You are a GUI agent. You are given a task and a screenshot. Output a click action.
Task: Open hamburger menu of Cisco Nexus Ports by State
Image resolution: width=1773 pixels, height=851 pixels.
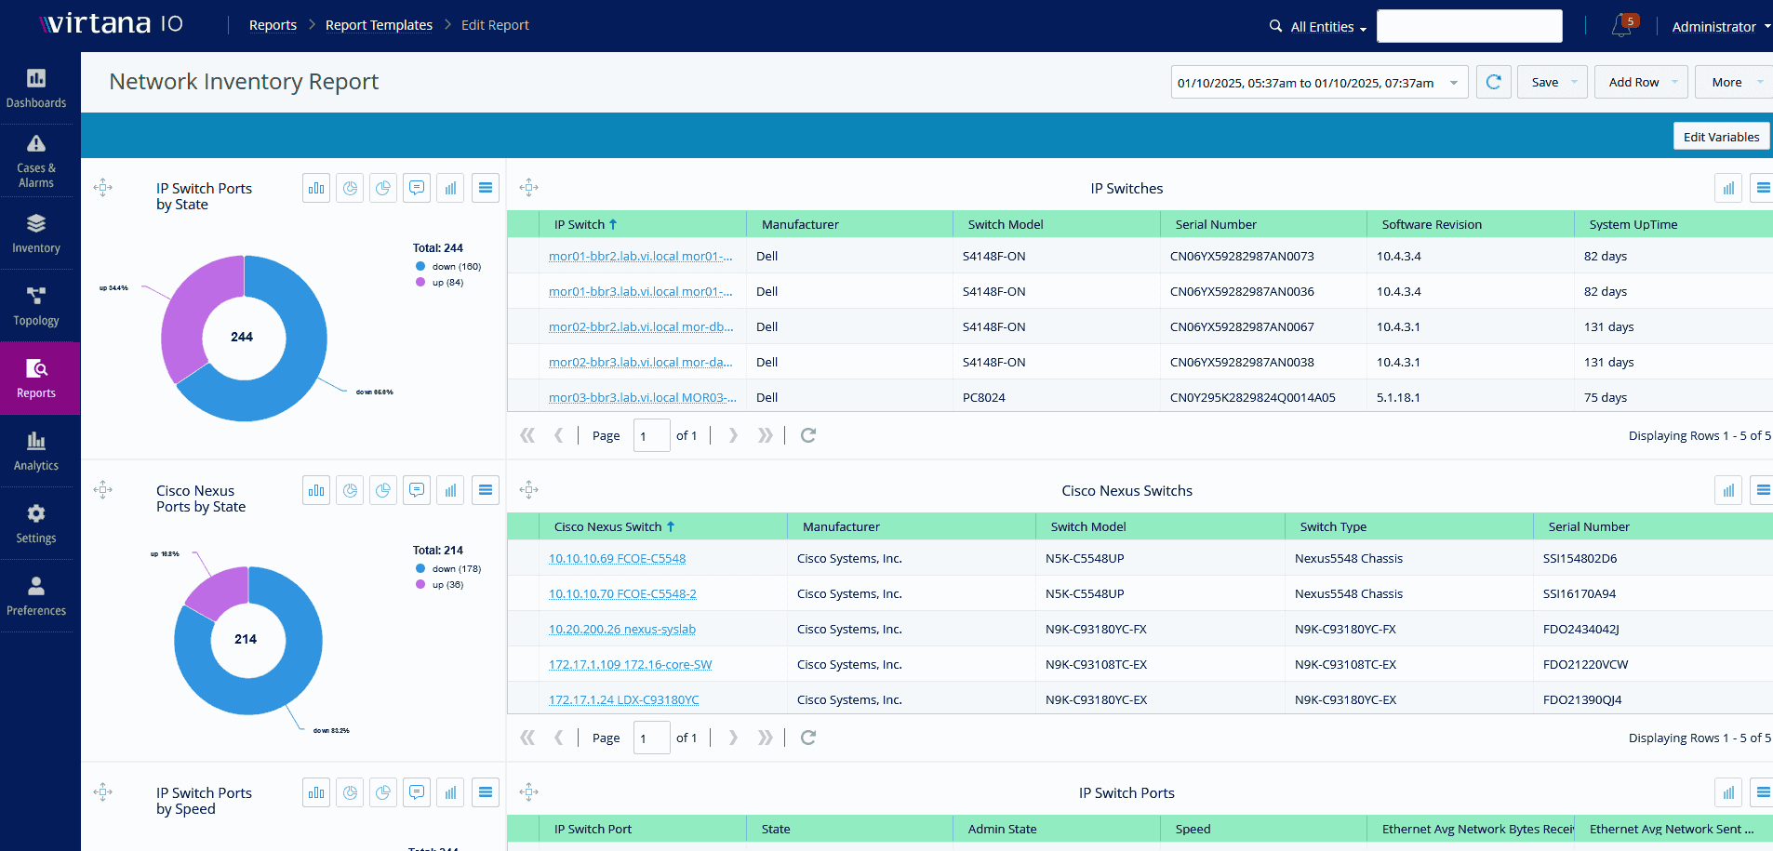(486, 490)
